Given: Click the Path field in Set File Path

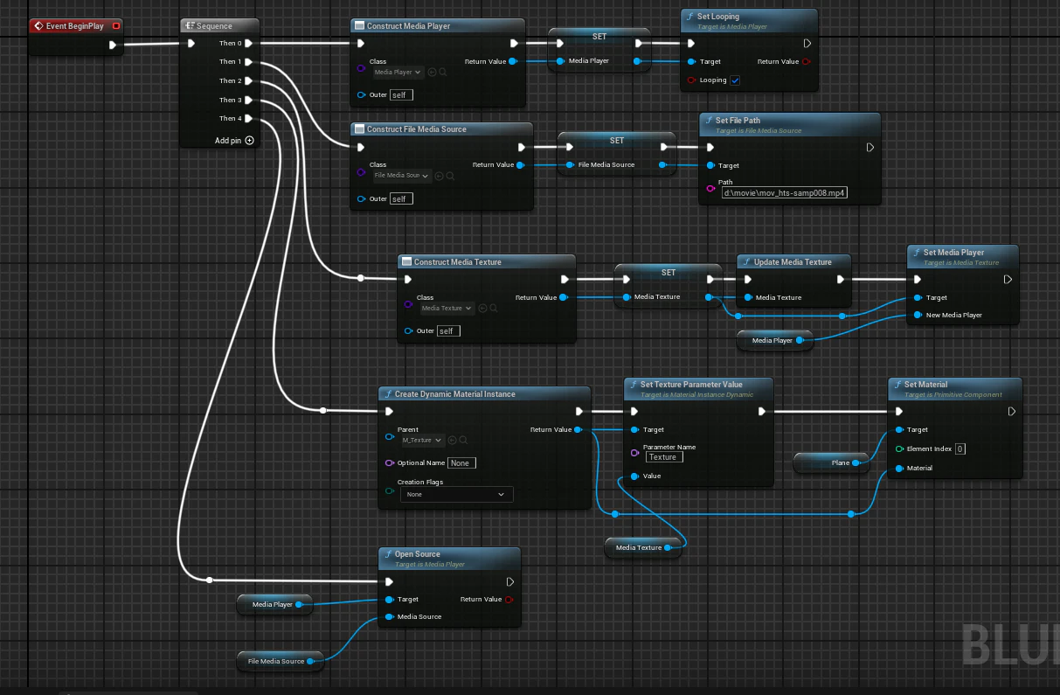Looking at the screenshot, I should coord(786,192).
